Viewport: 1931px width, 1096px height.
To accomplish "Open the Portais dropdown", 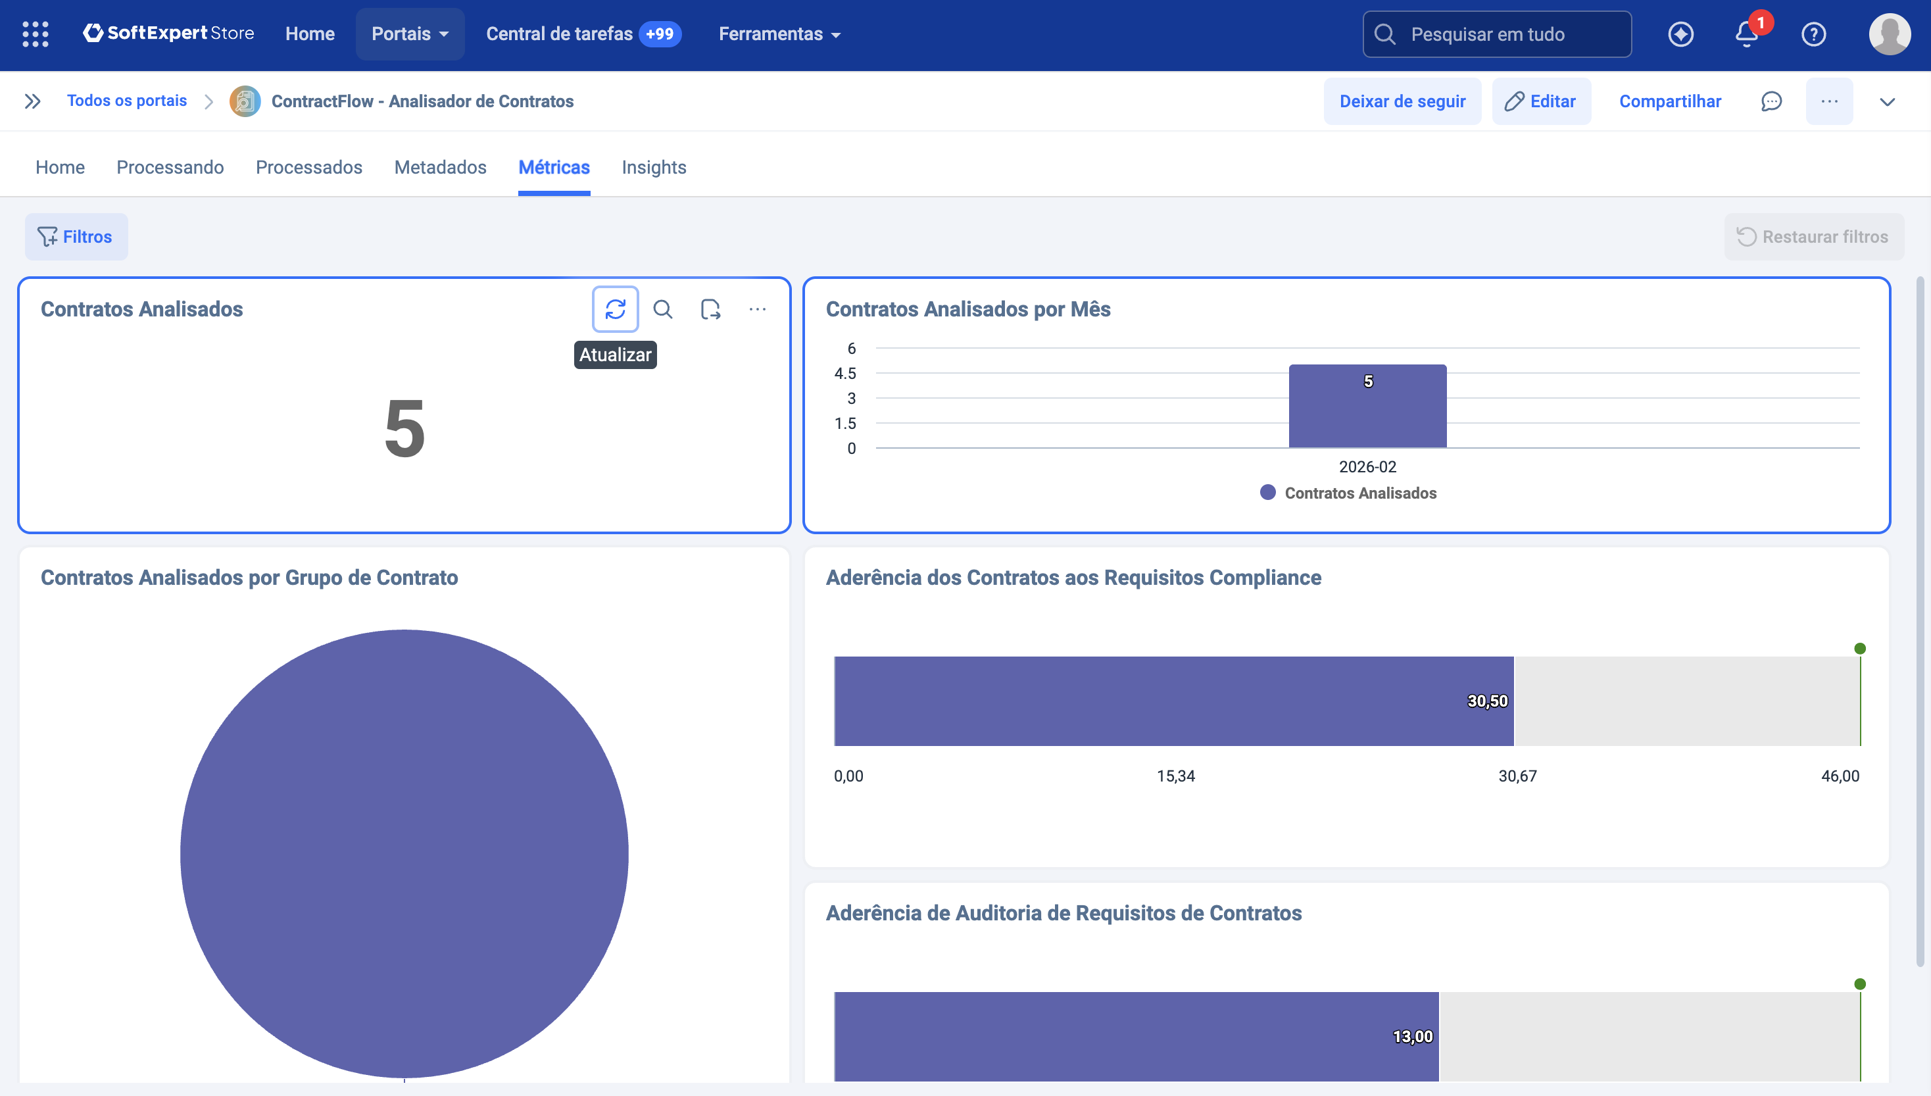I will [409, 34].
